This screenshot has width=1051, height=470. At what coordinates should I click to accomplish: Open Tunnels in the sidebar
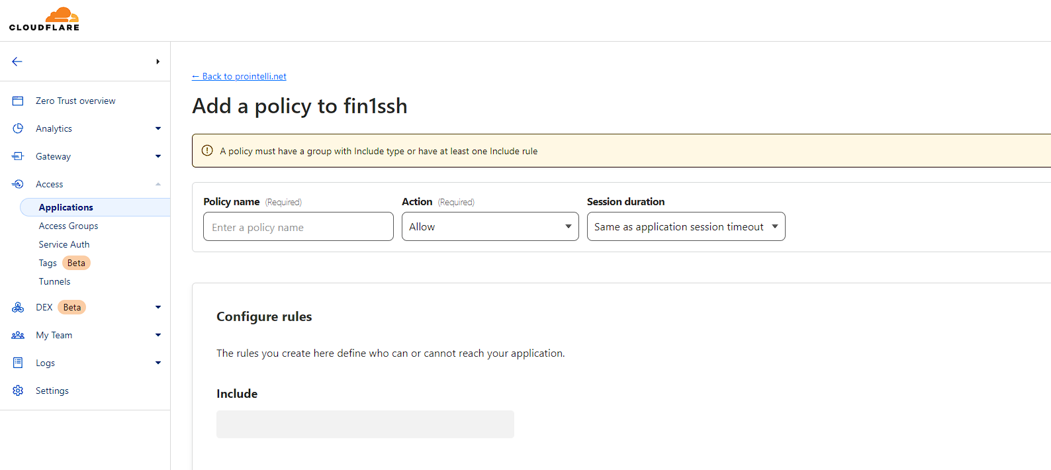pyautogui.click(x=54, y=281)
